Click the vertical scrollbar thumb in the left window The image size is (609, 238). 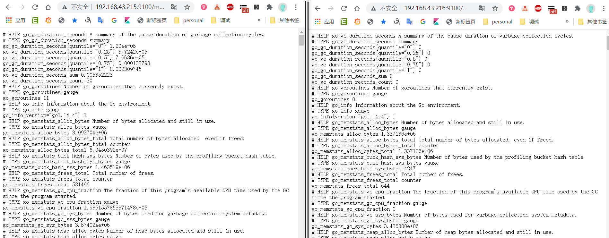tap(301, 40)
